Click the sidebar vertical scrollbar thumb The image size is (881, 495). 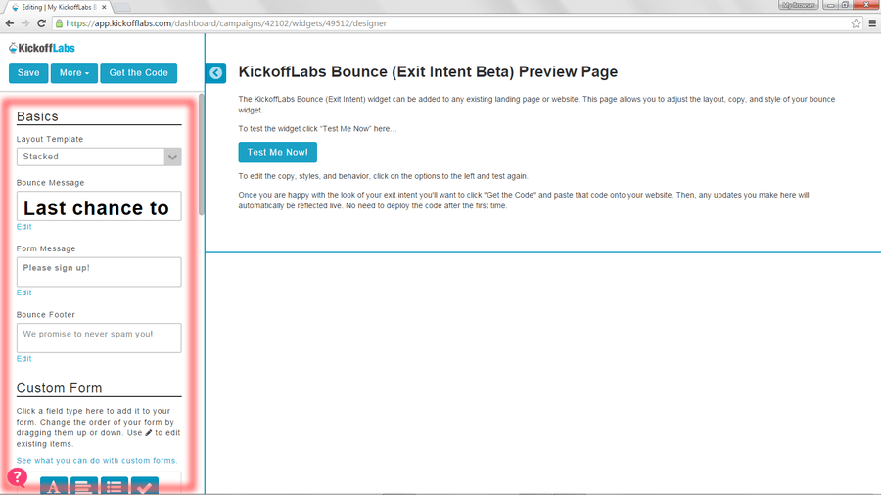[201, 155]
